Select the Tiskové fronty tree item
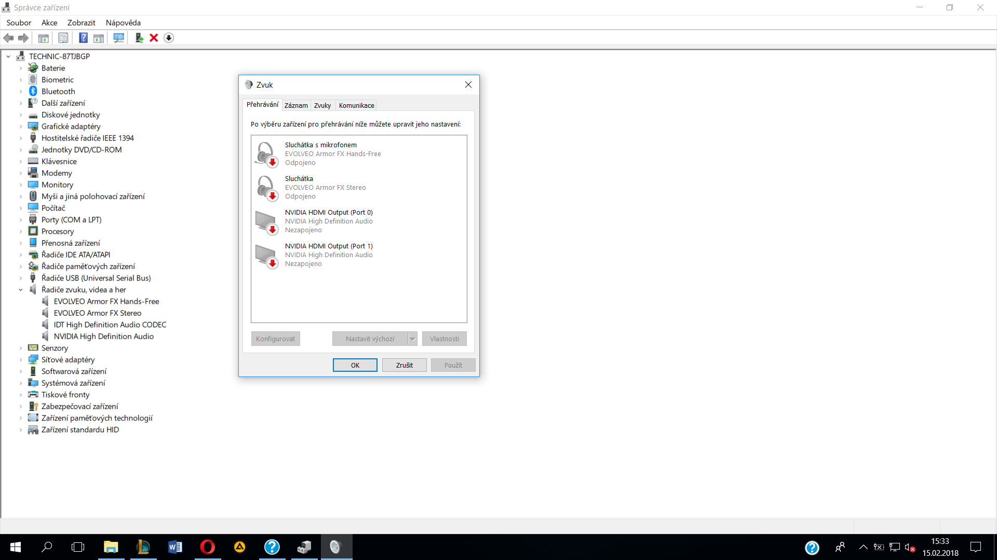 click(65, 395)
